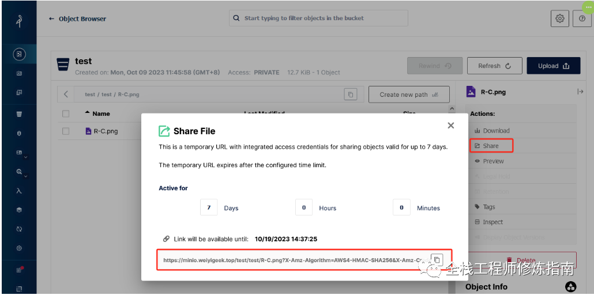Click R-C.png file icon in details panel
594x295 pixels.
click(x=471, y=92)
